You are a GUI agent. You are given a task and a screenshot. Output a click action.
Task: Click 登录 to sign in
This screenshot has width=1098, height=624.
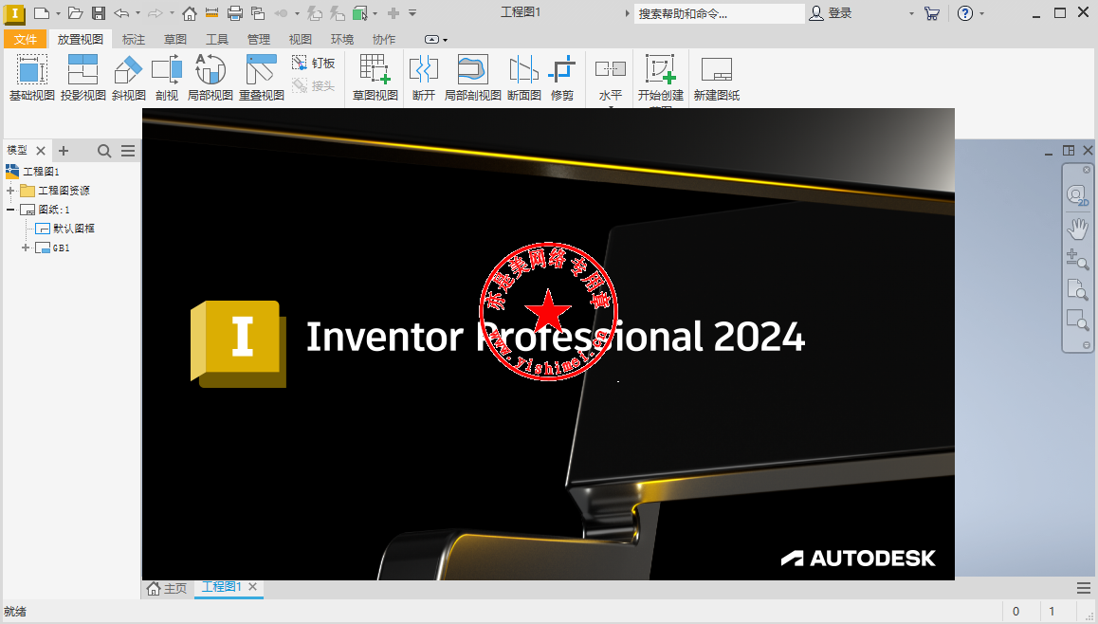[x=832, y=12]
